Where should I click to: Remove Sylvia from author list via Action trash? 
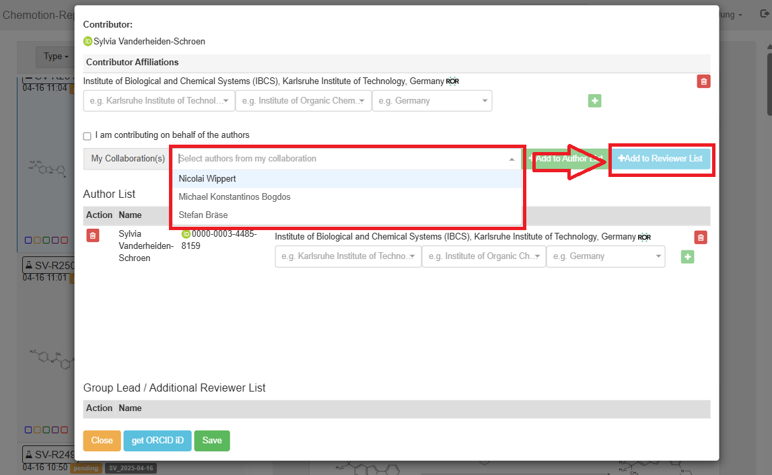[93, 235]
